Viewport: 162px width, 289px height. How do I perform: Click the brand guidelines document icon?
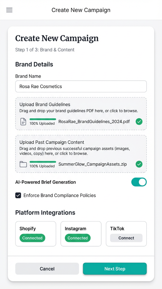(23, 121)
